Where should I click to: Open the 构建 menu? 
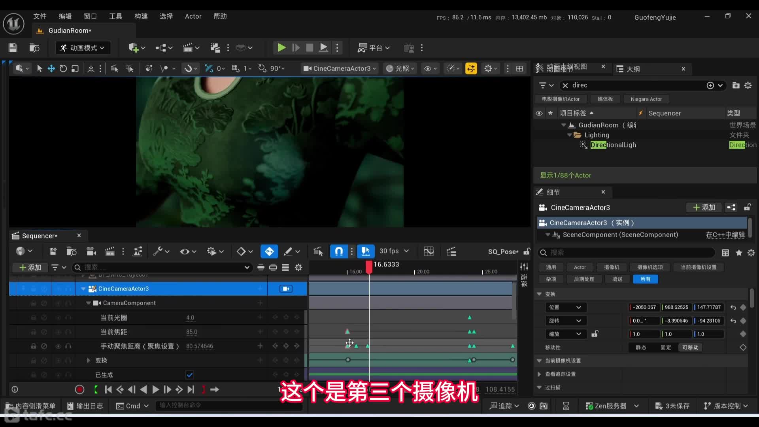(141, 16)
